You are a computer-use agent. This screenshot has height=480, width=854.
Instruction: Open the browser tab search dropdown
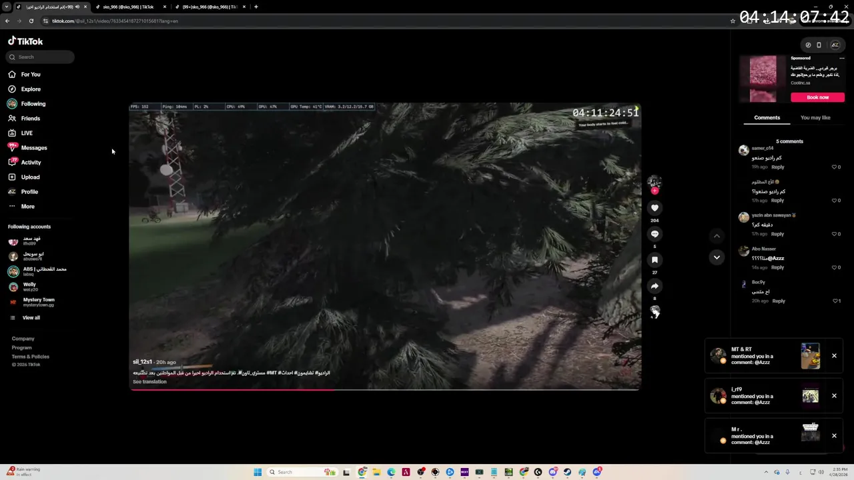pos(6,7)
